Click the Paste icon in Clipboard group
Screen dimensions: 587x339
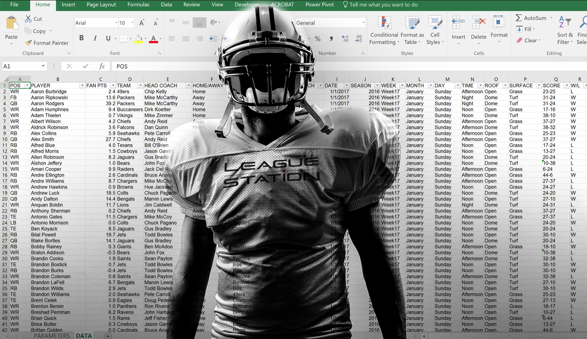pos(12,23)
